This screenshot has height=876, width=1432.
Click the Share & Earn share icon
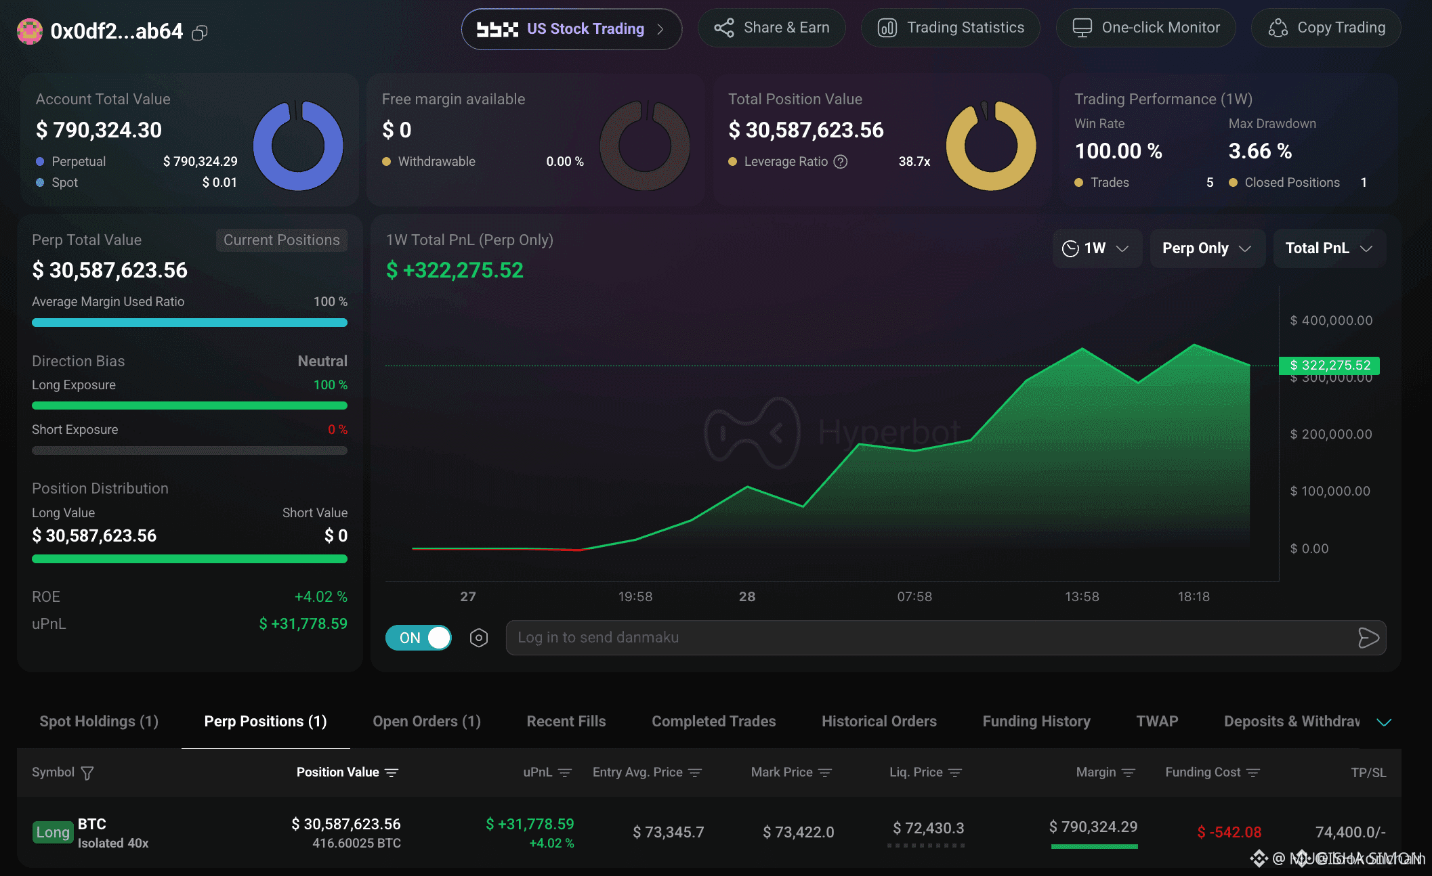click(x=724, y=28)
